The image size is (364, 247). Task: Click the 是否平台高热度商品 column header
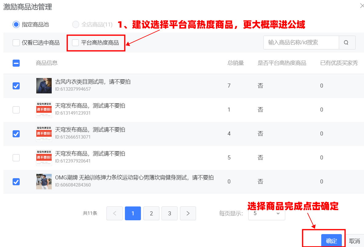coord(282,63)
